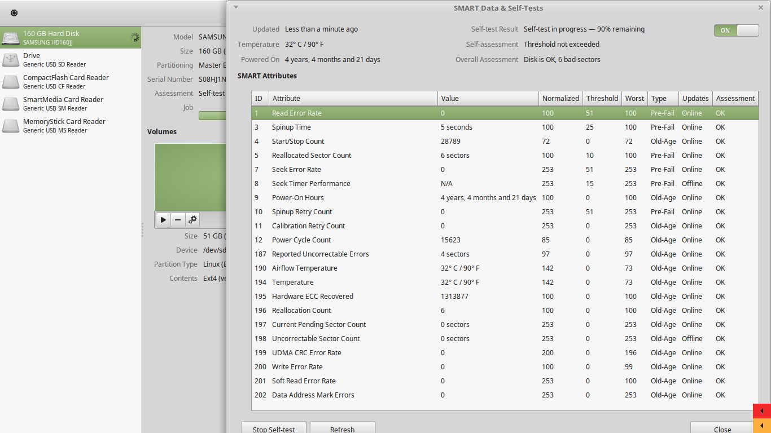Click the Threshold column header
Image resolution: width=771 pixels, height=433 pixels.
[602, 98]
